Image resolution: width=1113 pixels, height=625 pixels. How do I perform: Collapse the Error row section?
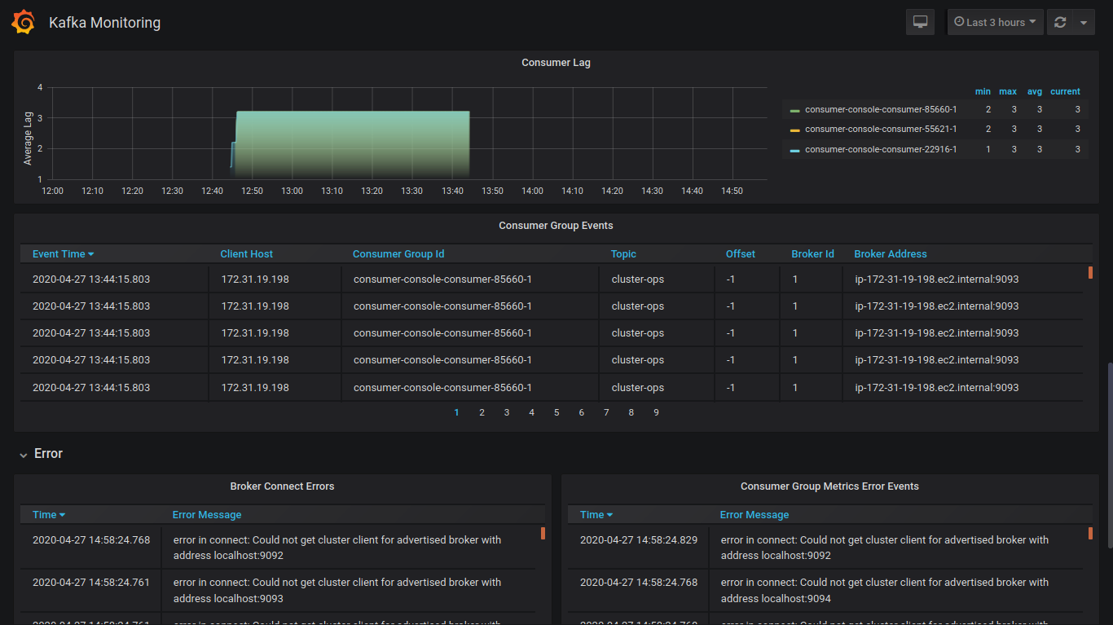tap(48, 454)
